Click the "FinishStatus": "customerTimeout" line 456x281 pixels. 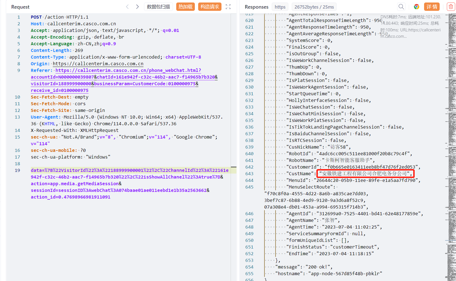[333, 247]
